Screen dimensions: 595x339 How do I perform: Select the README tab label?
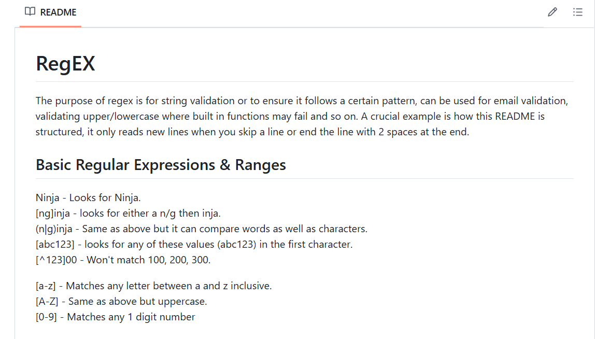point(58,12)
